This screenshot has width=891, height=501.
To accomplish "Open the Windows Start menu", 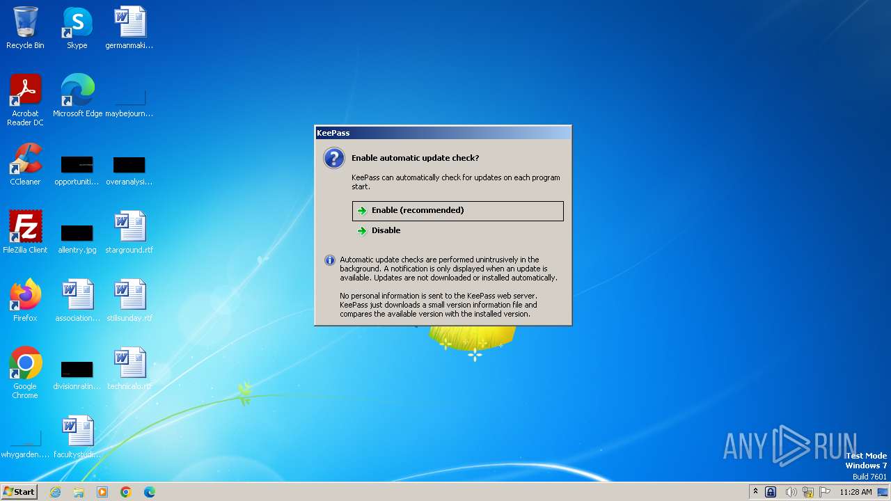I will coord(19,491).
